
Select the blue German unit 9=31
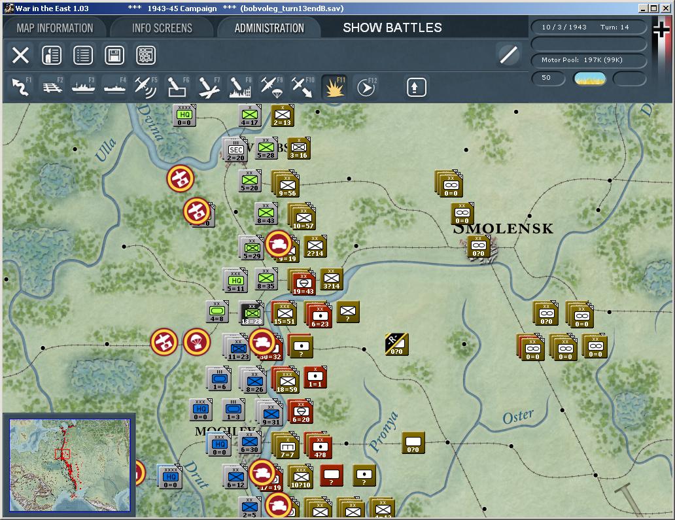pos(270,414)
